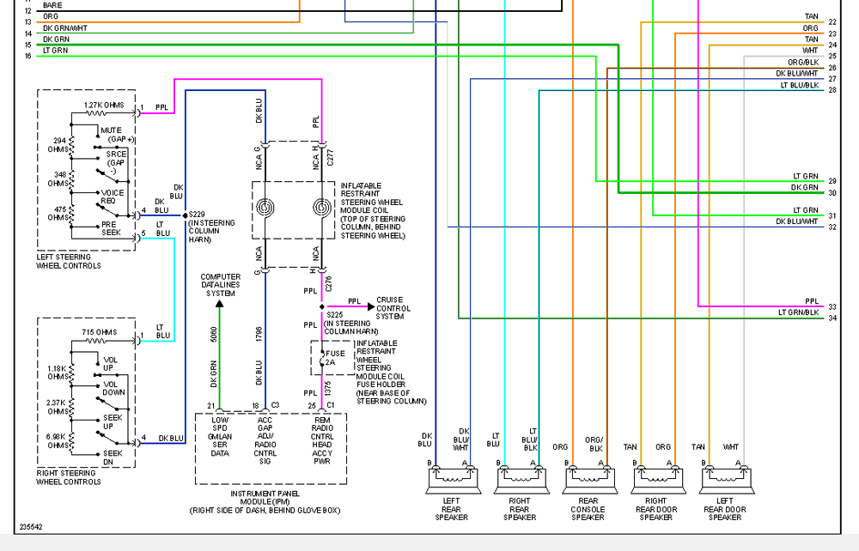
Task: Click wire end number 28 (LT BLU/BLK)
Action: 832,90
